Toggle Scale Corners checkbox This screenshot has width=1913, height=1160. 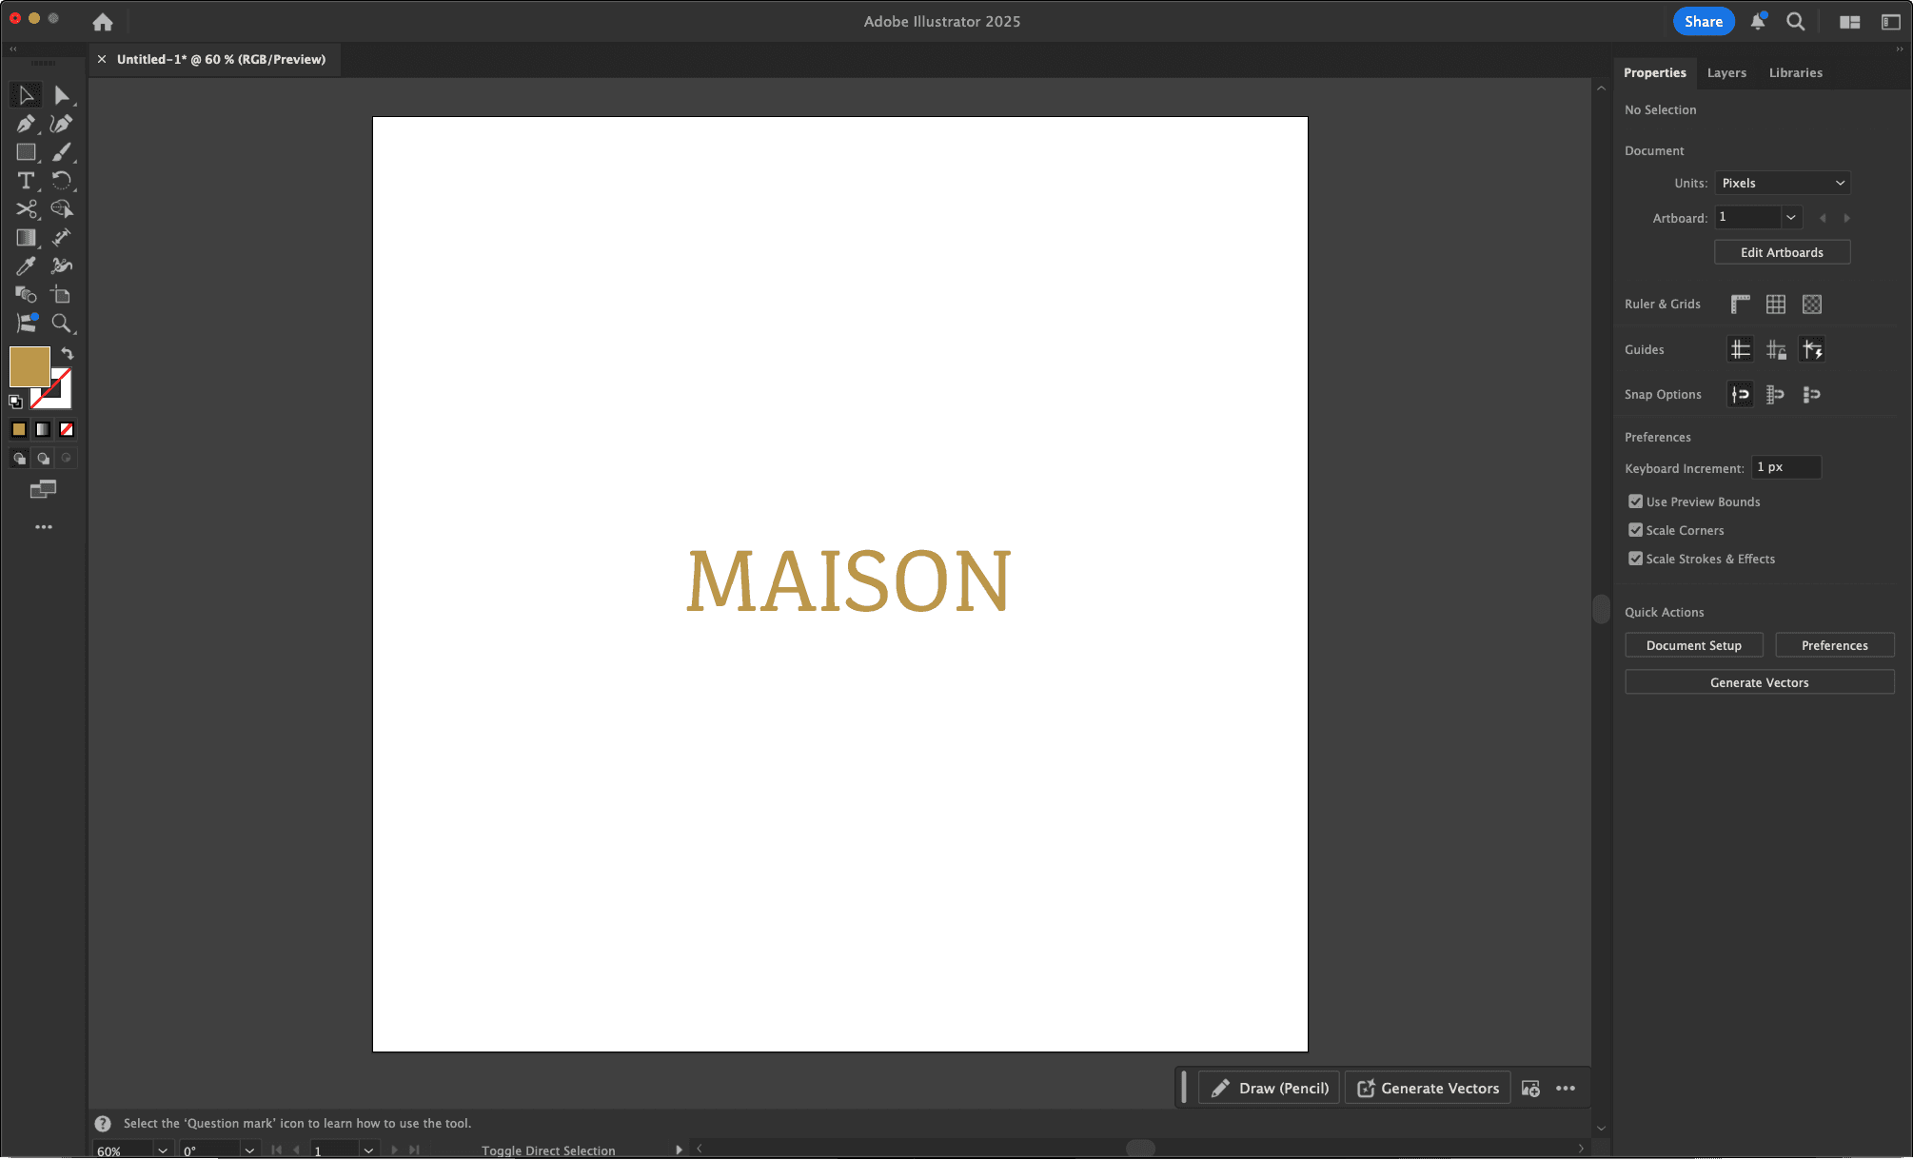coord(1635,530)
